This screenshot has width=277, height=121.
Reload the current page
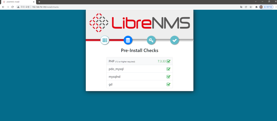[x=12, y=7]
